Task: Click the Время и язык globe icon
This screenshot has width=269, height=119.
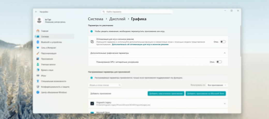Action: pos(38,70)
